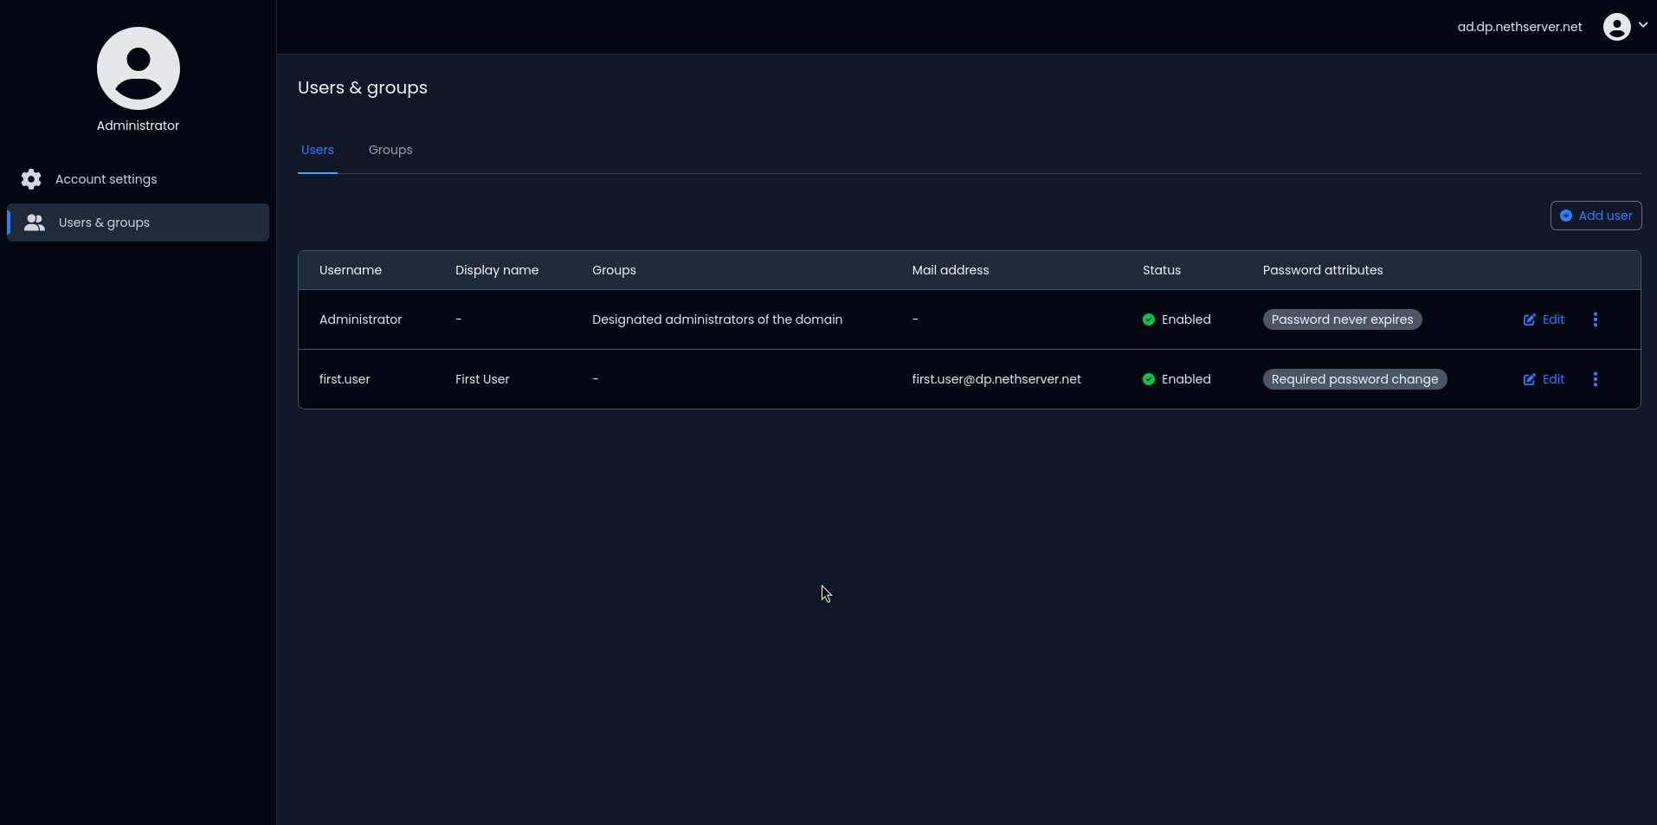
Task: Click the large Administrator avatar icon
Action: (x=139, y=68)
